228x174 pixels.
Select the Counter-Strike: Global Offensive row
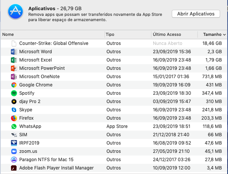(54, 43)
